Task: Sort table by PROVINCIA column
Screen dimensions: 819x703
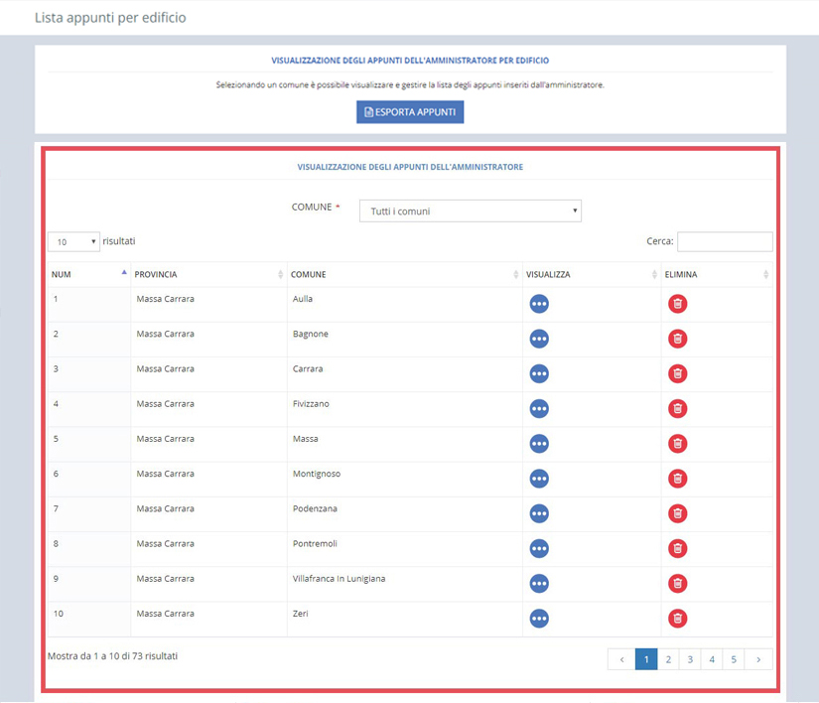Action: pos(208,275)
